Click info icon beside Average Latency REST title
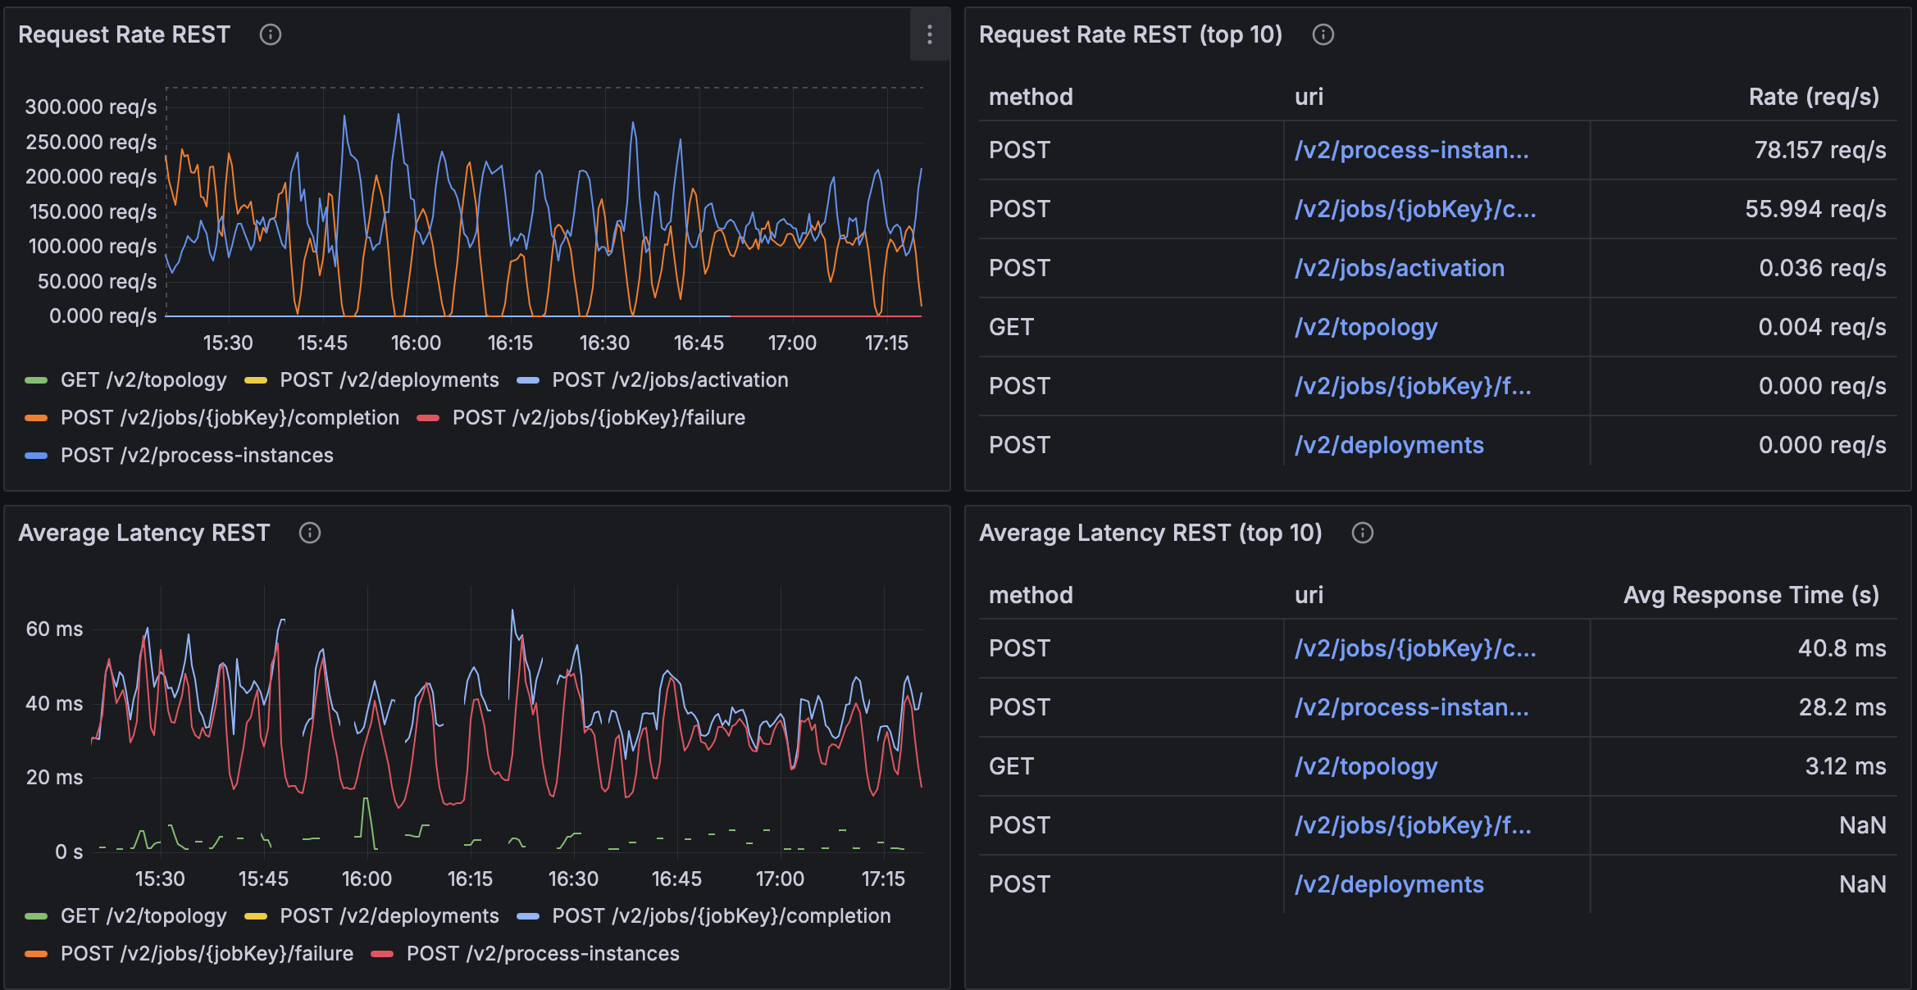This screenshot has height=990, width=1917. (309, 533)
